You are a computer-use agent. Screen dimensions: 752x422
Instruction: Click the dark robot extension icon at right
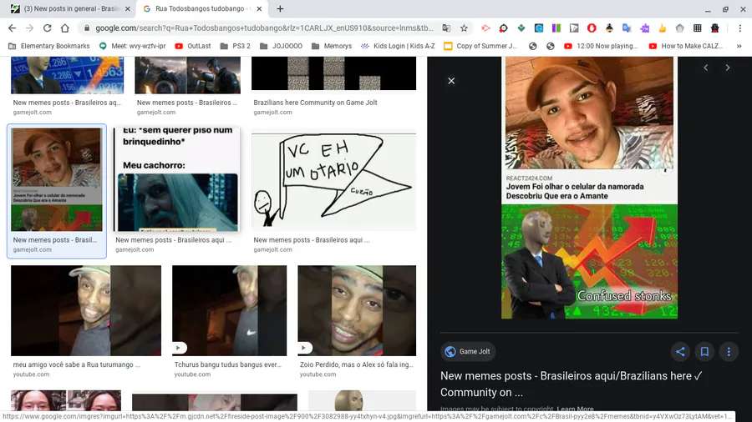(715, 28)
